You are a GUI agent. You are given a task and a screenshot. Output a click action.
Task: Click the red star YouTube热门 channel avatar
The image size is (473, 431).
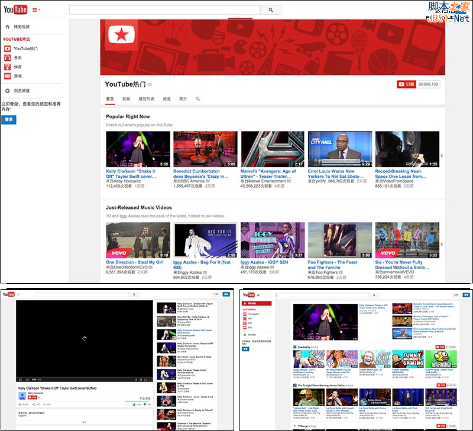(x=121, y=35)
